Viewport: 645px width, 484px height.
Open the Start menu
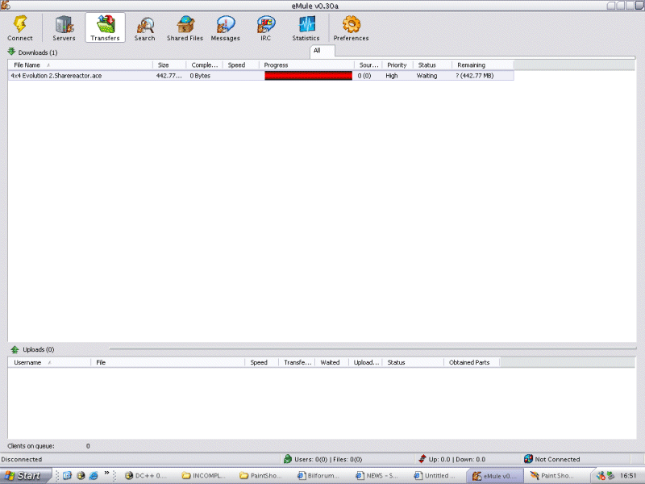click(26, 476)
